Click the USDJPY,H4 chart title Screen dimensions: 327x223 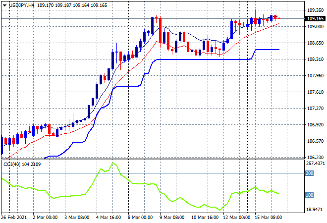click(x=21, y=5)
